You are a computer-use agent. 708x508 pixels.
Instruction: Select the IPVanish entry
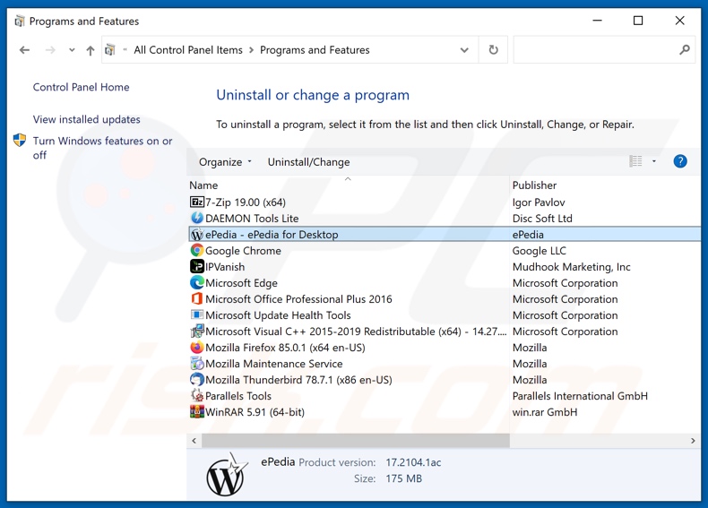tap(225, 267)
